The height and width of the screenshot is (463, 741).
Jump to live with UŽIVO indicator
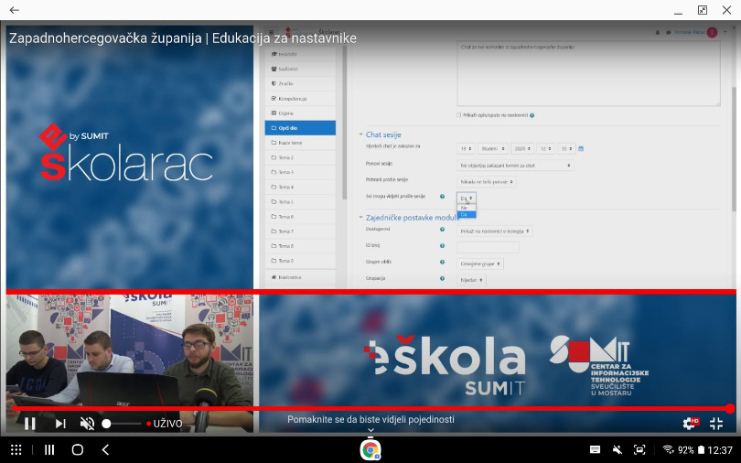point(165,424)
